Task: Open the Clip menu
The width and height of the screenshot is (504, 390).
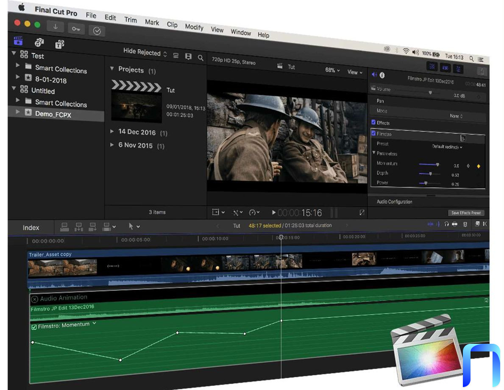Action: point(172,25)
